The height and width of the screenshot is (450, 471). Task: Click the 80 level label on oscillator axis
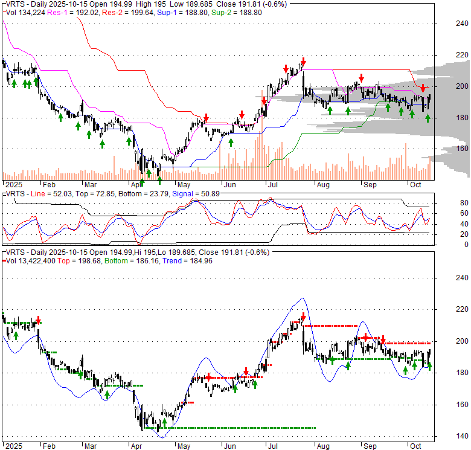(464, 203)
